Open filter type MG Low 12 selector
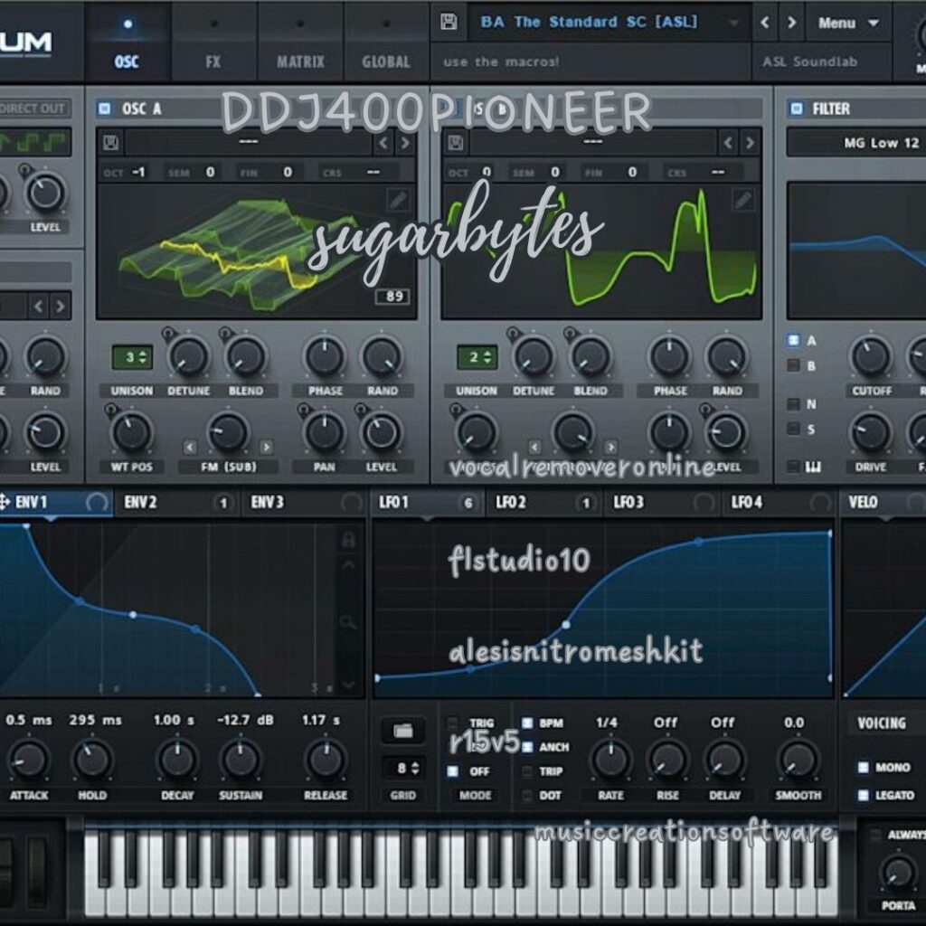 [856, 143]
